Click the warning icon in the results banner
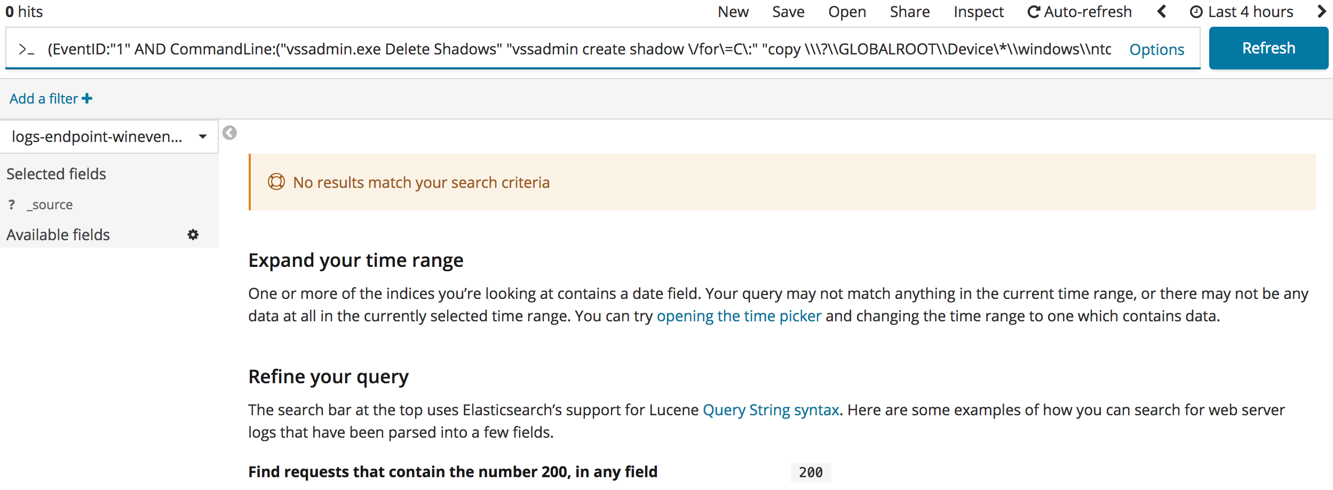1333x490 pixels. click(275, 182)
